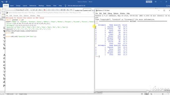Viewport: 170px width, 95px height.
Task: Click the Cut scissors icon
Action: (x=3, y=9)
